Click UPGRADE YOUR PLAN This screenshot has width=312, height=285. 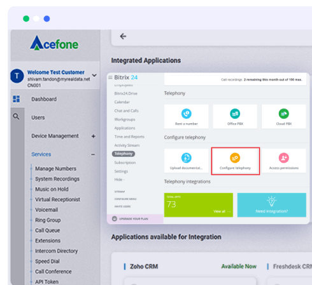[134, 219]
